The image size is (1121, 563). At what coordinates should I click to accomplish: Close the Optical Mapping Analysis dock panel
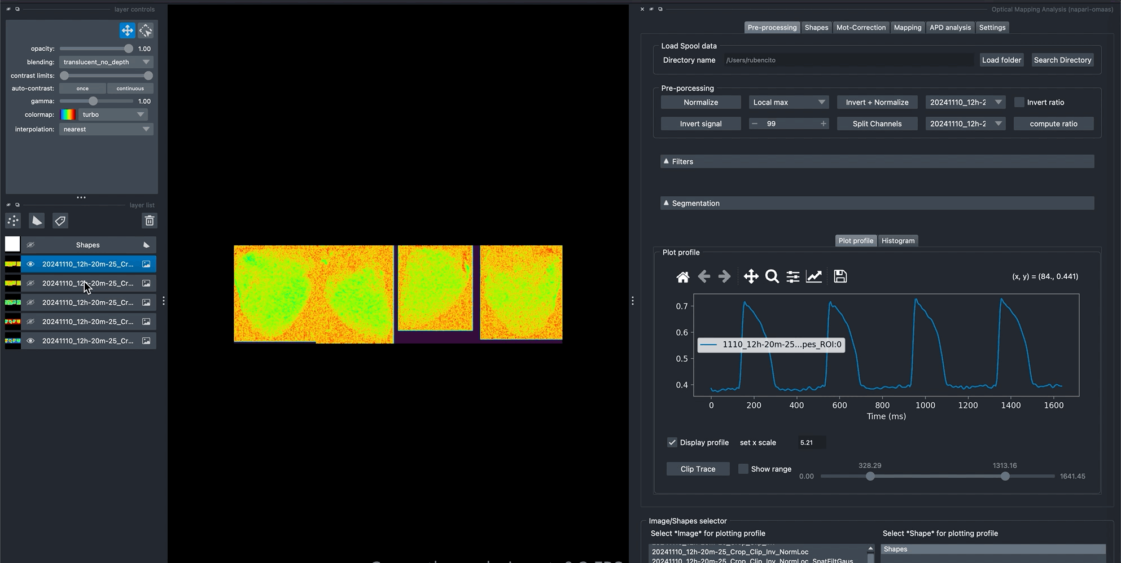coord(642,9)
